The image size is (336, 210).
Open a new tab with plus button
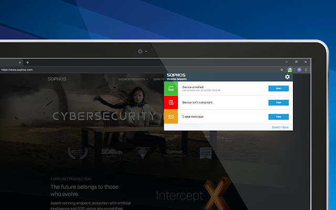point(27,62)
